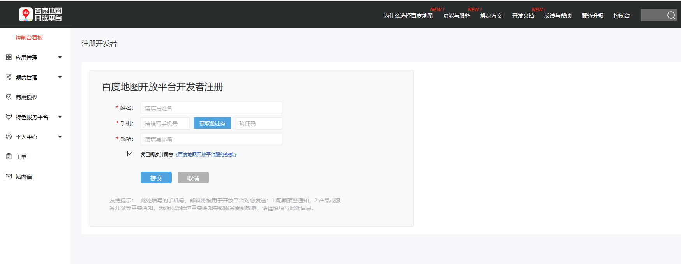Open 开发文档 menu
Viewport: 681px width, 264px height.
tap(523, 16)
